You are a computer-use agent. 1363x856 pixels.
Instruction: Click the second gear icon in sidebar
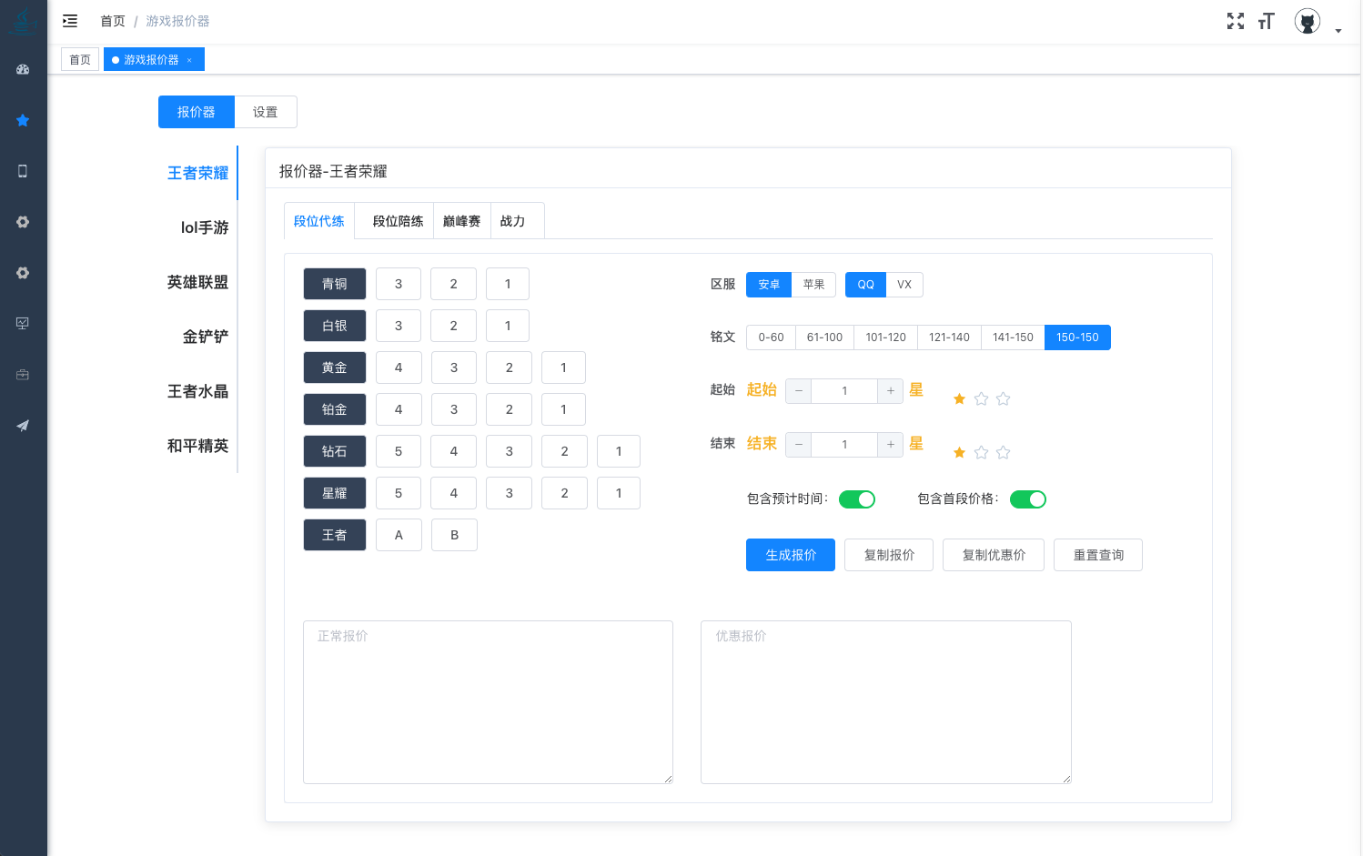point(23,273)
